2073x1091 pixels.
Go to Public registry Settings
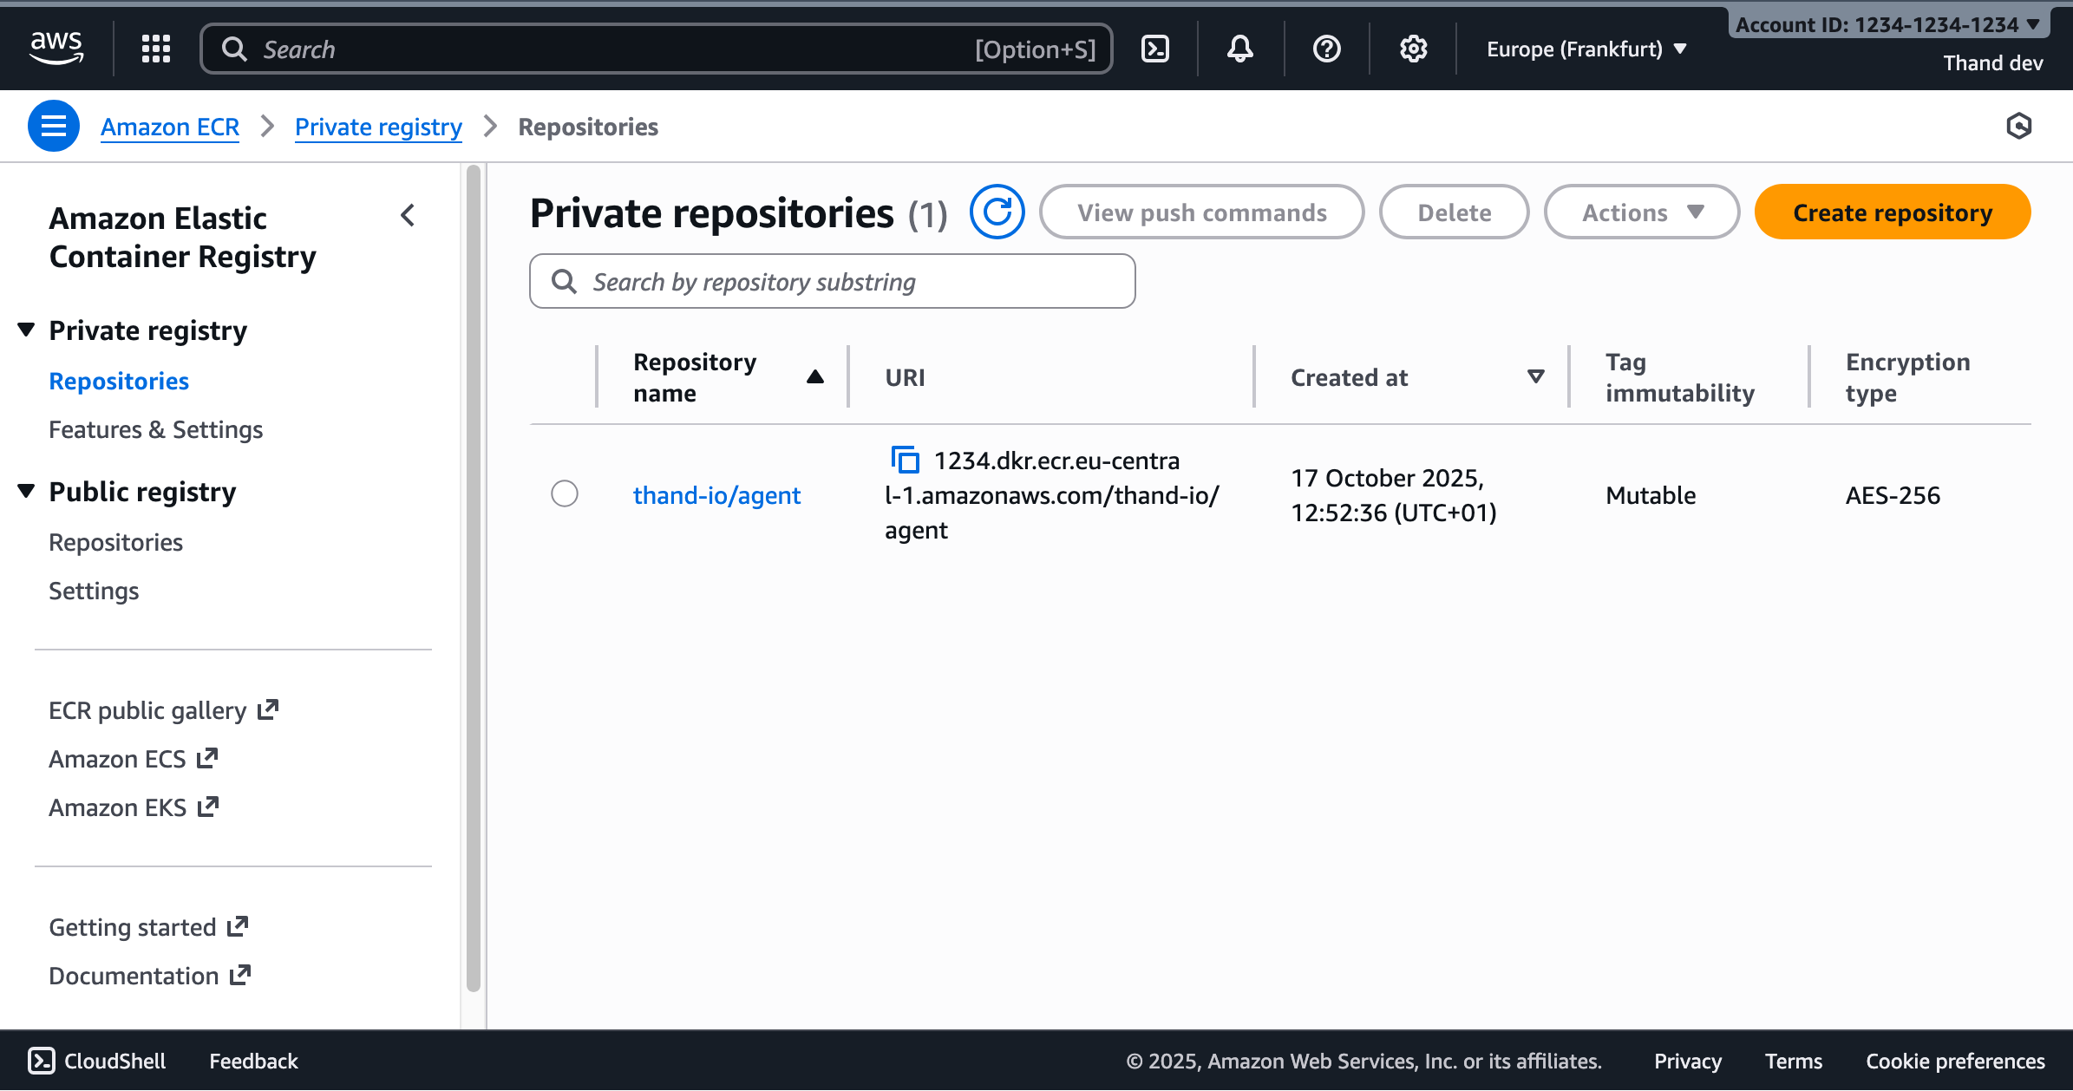tap(93, 591)
